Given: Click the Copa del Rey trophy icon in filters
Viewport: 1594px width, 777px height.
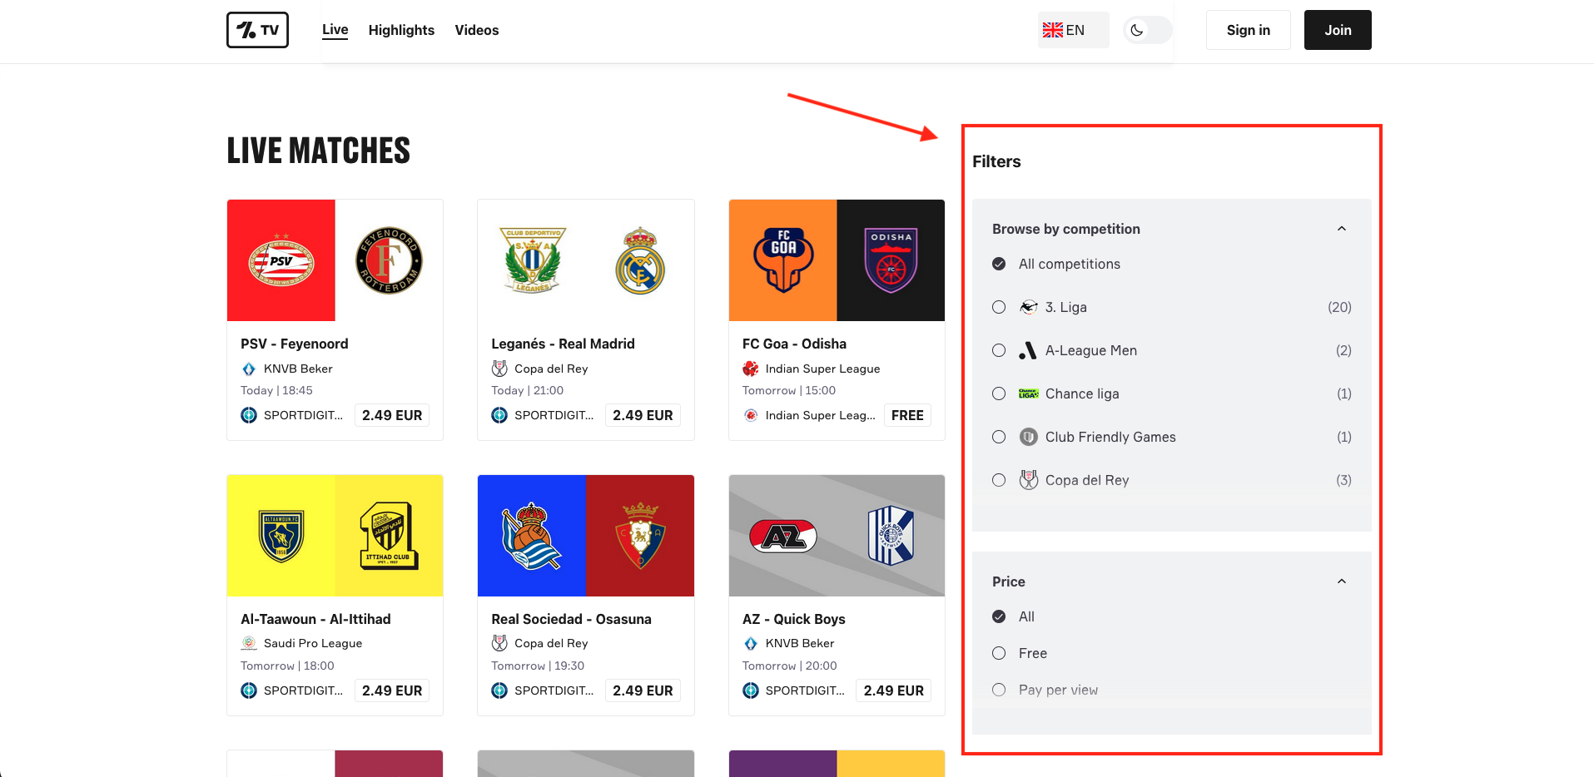Looking at the screenshot, I should coord(1029,479).
